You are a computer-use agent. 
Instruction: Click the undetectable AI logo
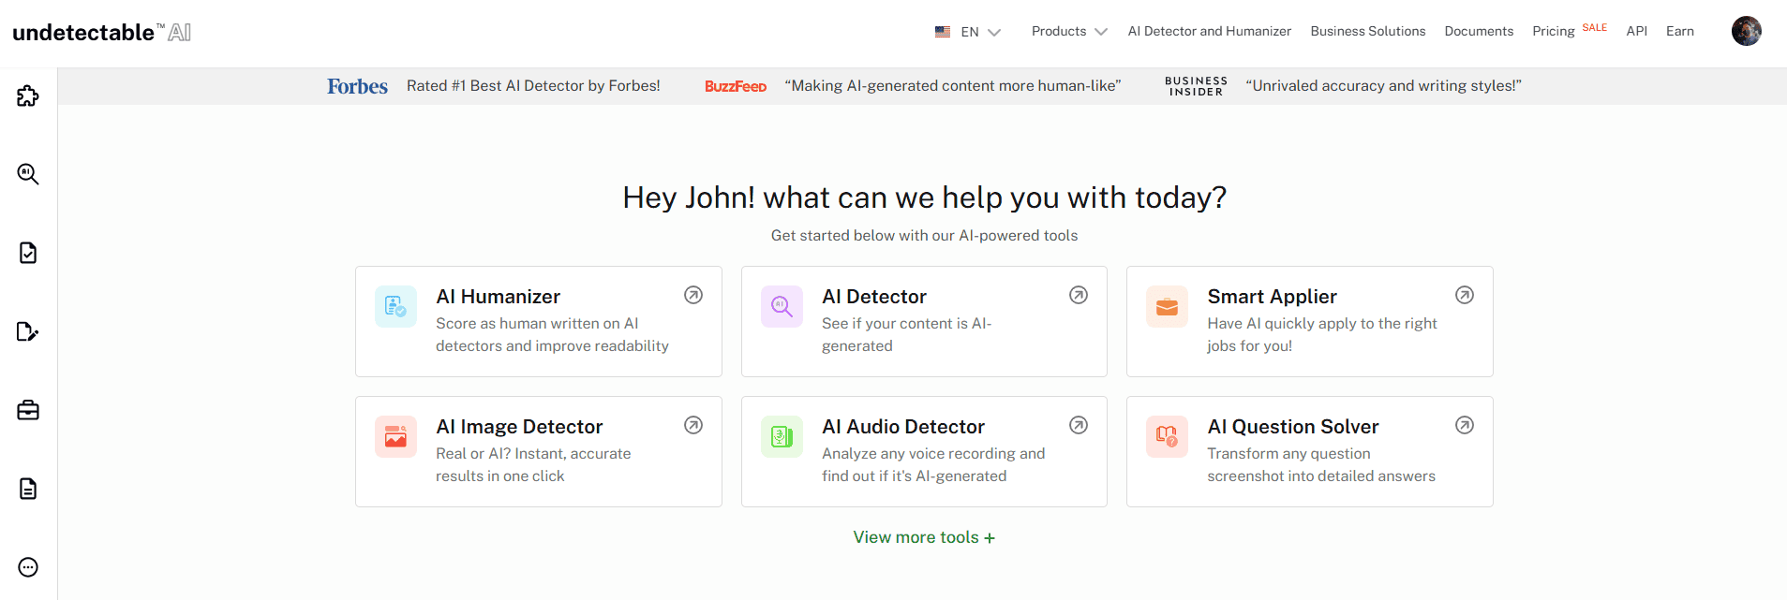[x=101, y=33]
